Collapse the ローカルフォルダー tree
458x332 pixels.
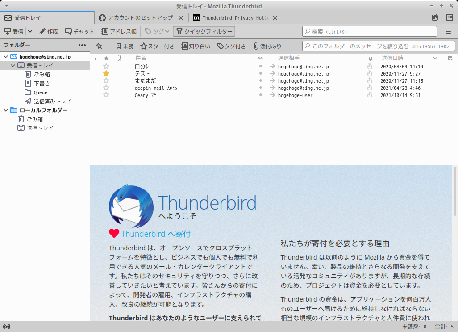pos(6,110)
